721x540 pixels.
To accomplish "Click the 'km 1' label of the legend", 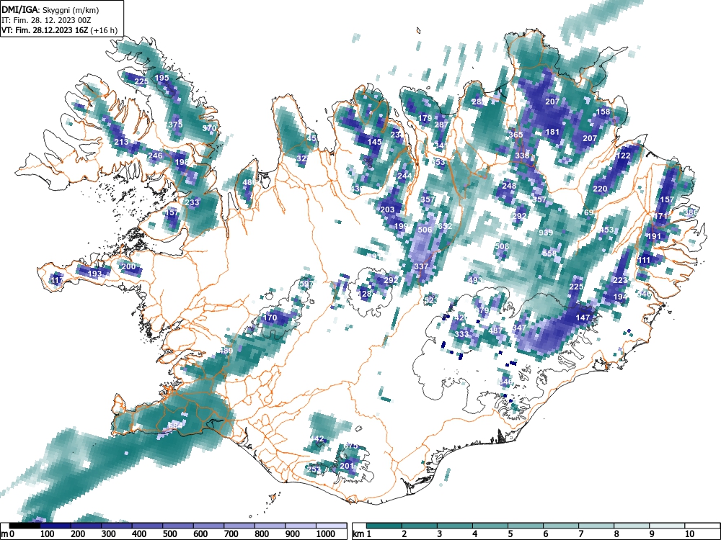I will point(363,534).
